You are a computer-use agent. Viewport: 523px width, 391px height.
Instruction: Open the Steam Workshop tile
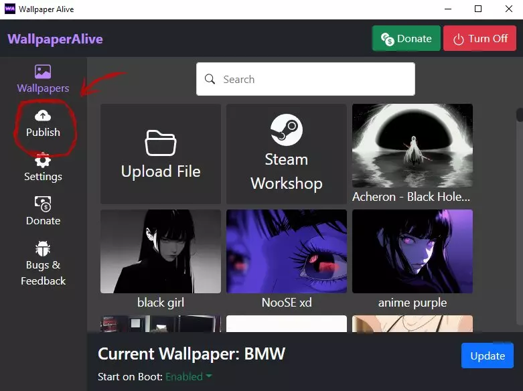[x=287, y=154]
